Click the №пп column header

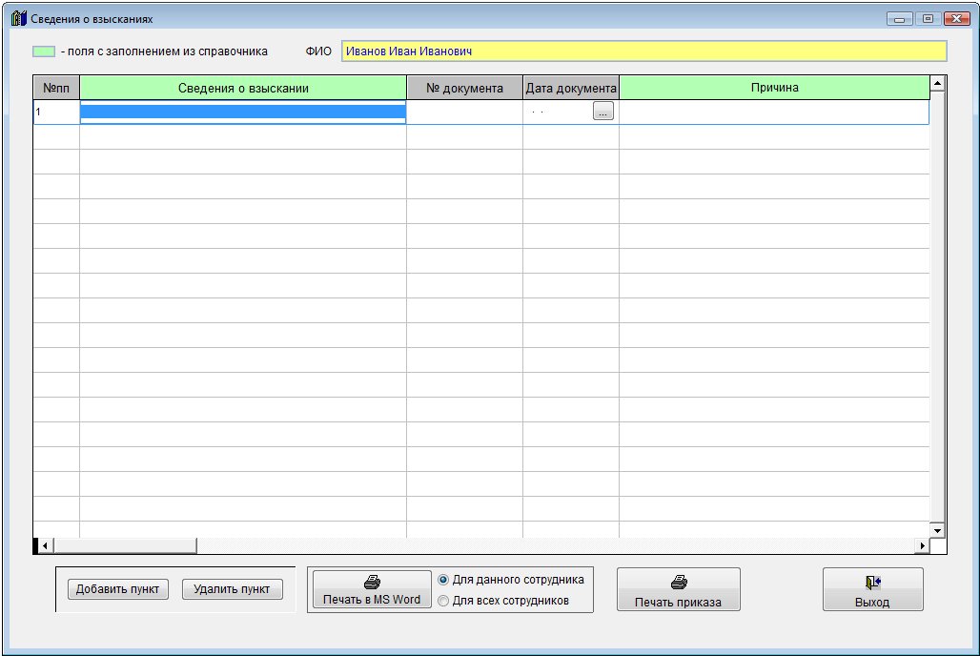click(x=56, y=88)
